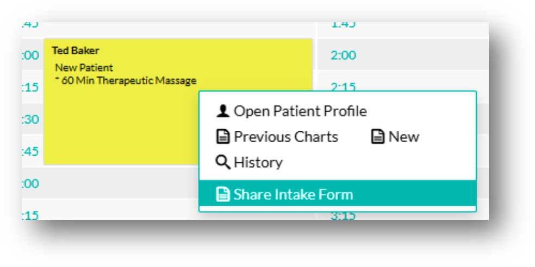Click the document icon beside New
Viewport: 535px width, 267px height.
[x=377, y=137]
